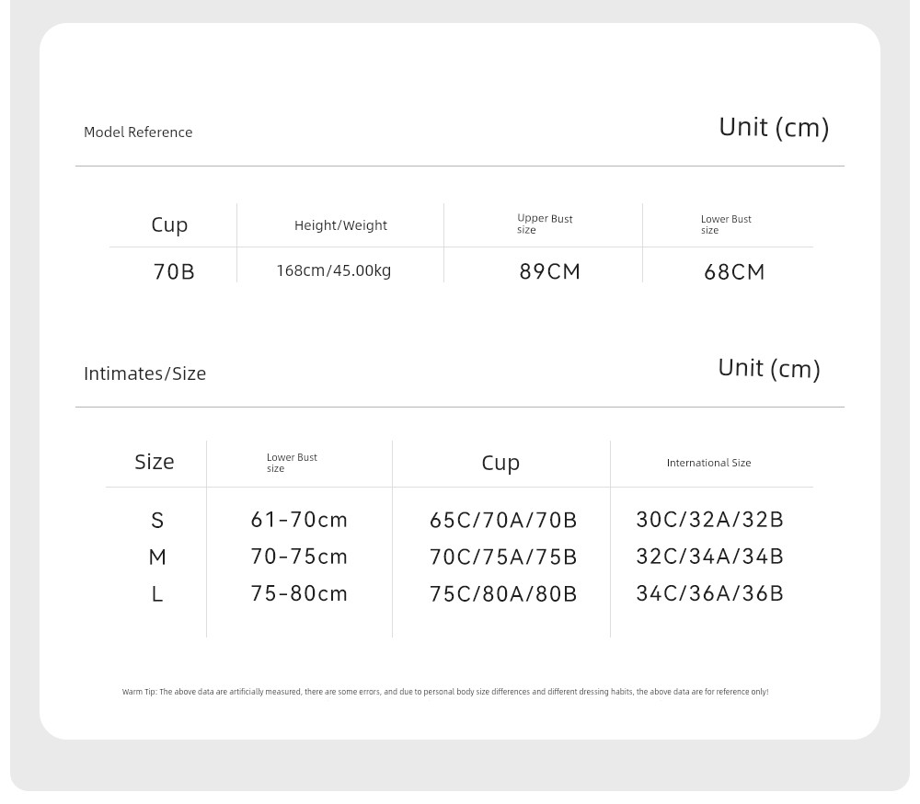The width and height of the screenshot is (920, 804).
Task: Select the 65C/70A/70B cup cell
Action: pos(503,520)
